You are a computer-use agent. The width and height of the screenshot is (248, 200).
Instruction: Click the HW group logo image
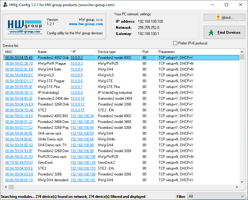tap(25, 27)
